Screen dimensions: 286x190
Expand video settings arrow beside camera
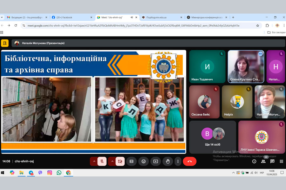coord(112,161)
